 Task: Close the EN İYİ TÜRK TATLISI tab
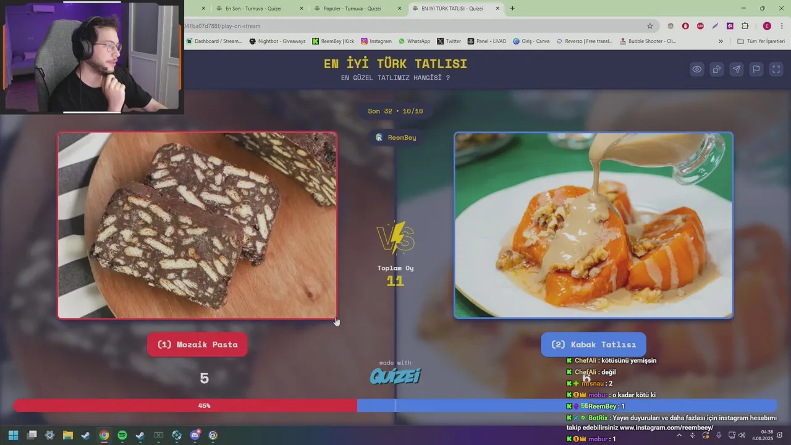coord(497,9)
